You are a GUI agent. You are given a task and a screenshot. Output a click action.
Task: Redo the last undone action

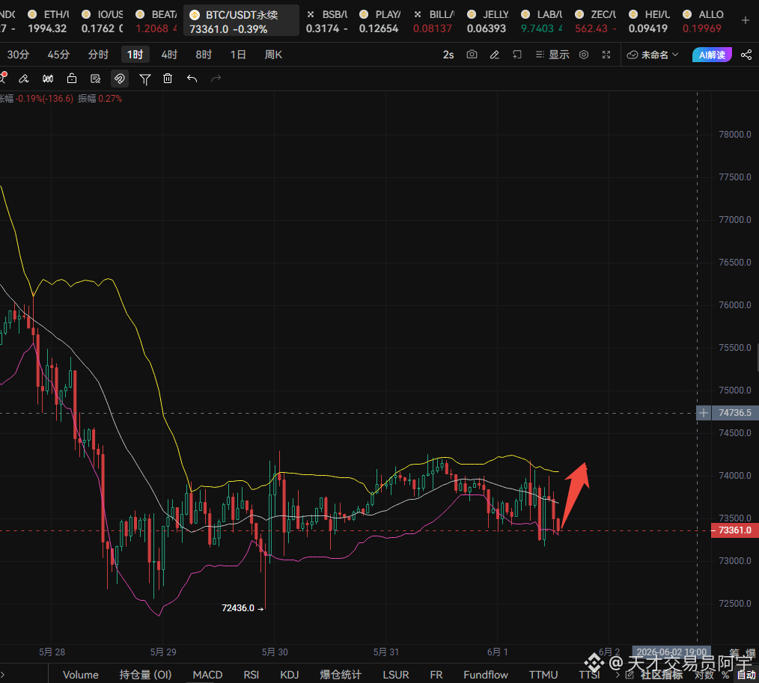[x=216, y=79]
